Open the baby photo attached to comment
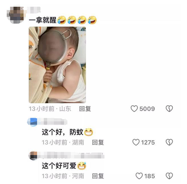 pos(57,65)
